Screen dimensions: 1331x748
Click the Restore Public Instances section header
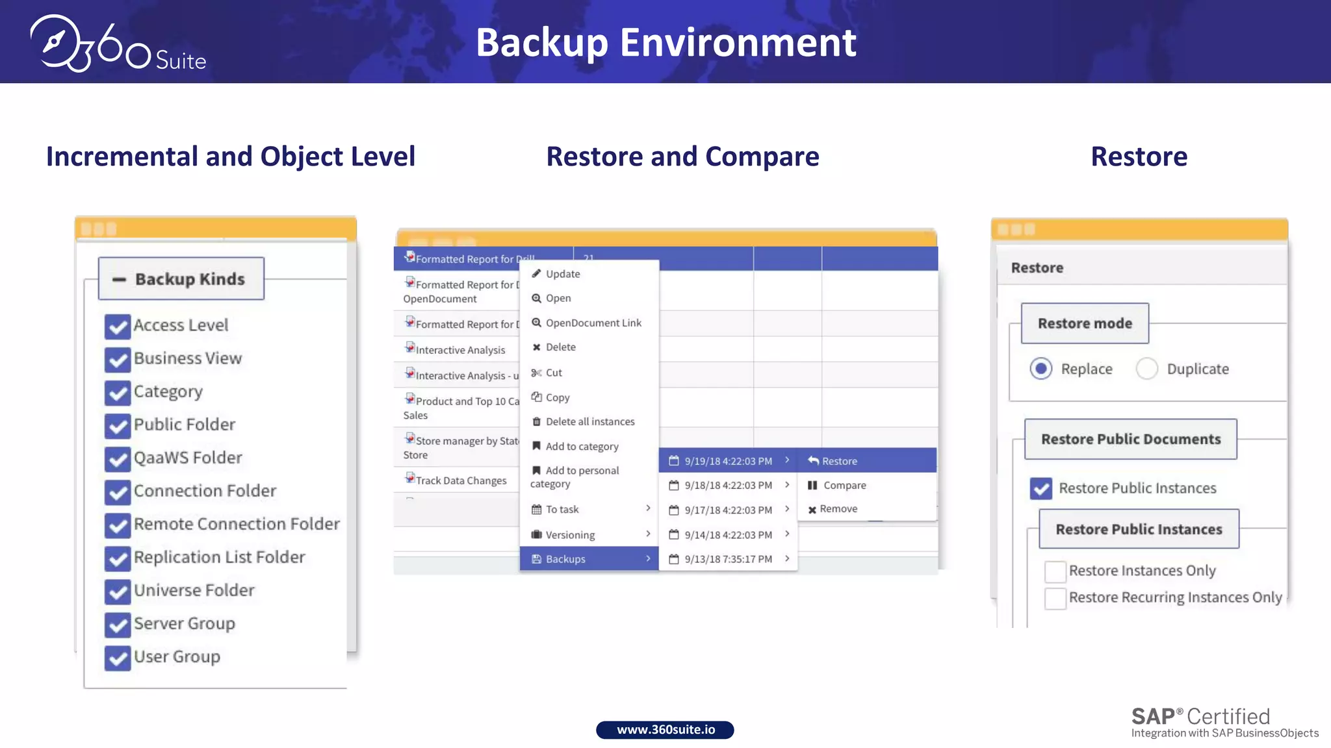(1139, 529)
